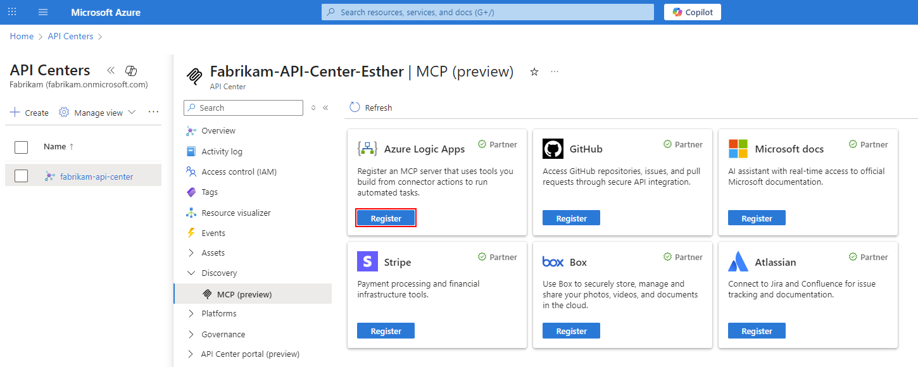918x367 pixels.
Task: Open the API Centers breadcrumb link
Action: tap(70, 36)
